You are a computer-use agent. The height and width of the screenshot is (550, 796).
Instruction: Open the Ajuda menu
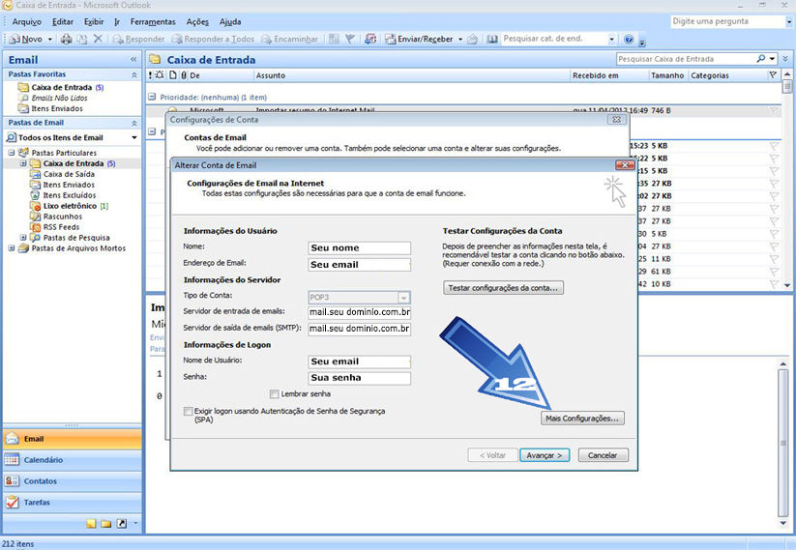tap(230, 22)
